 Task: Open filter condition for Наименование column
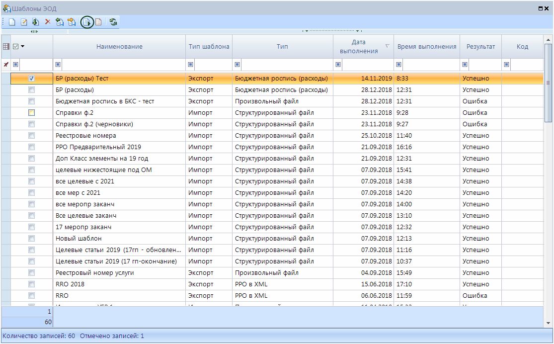click(x=58, y=65)
